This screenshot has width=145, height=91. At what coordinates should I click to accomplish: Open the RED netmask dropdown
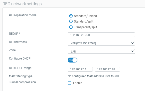101,43
